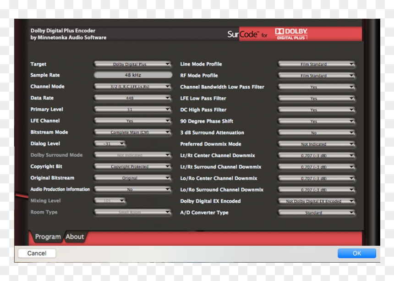
Task: Open the Dolby Surround Mode dropdown
Action: tap(133, 155)
